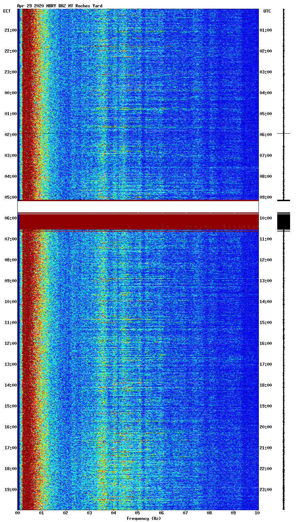Select the 05:00 label on UTC axis
The width and height of the screenshot is (296, 522).
tap(266, 114)
